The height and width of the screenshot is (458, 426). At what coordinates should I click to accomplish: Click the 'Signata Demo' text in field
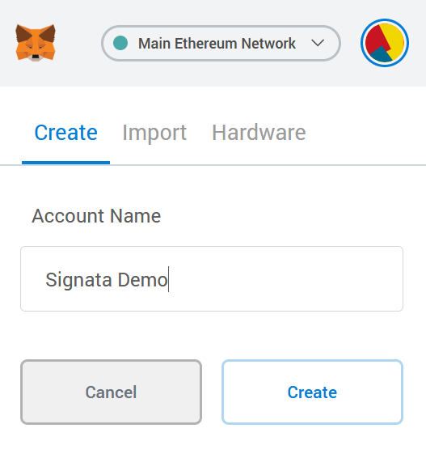[107, 280]
